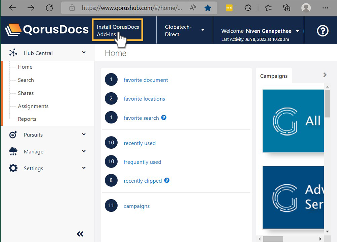Open the help question mark in header
This screenshot has width=337, height=242.
click(x=323, y=31)
